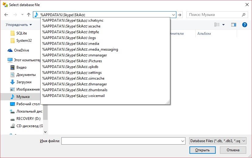252x158 pixels.
Task: Click the sidebar scroll down arrow
Action: click(x=45, y=132)
